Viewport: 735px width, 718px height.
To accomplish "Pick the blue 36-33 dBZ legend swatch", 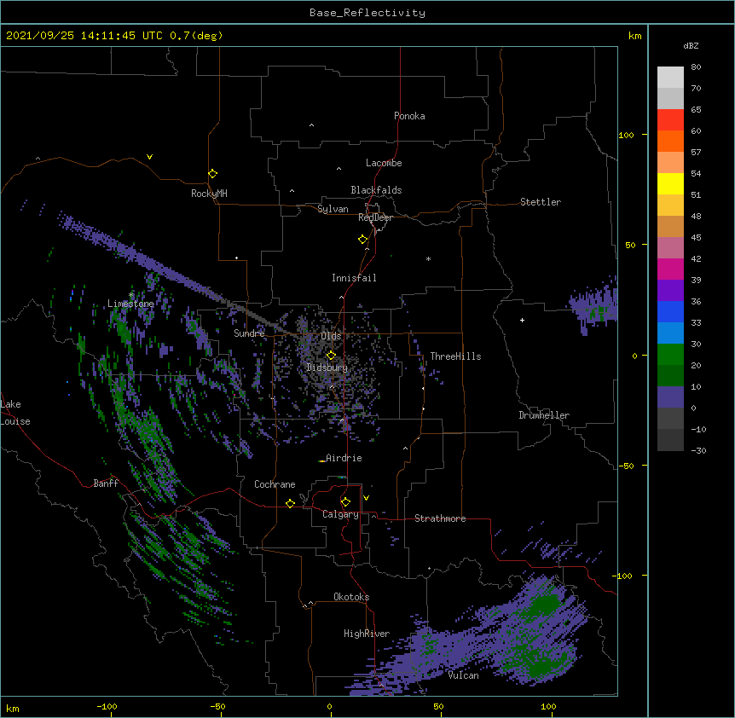I will 670,311.
